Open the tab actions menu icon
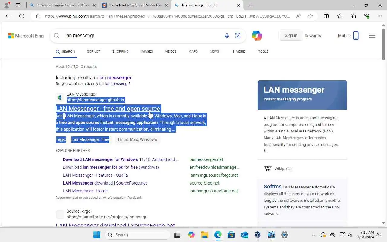The width and height of the screenshot is (387, 242). click(x=18, y=5)
